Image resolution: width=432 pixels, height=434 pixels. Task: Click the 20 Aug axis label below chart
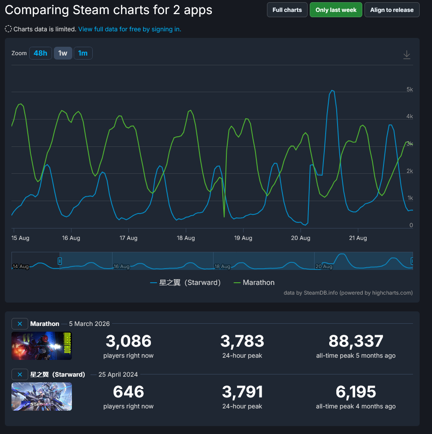click(x=301, y=238)
